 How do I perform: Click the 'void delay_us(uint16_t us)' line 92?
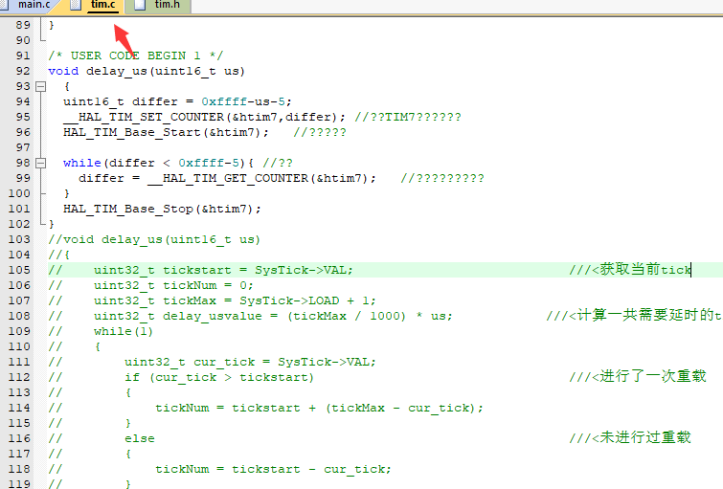click(x=147, y=71)
